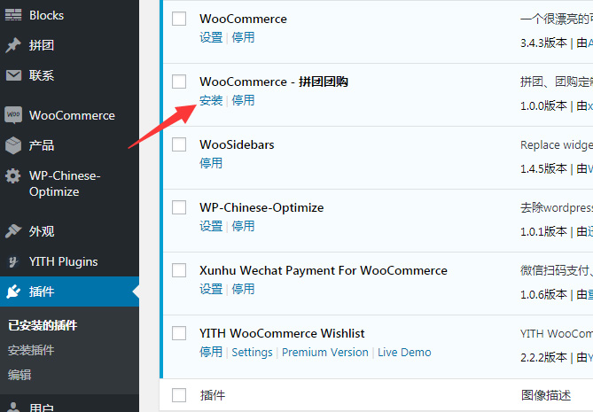Image resolution: width=593 pixels, height=412 pixels.
Task: Tick the YITH WooCommerce Wishlist checkbox
Action: tap(179, 333)
